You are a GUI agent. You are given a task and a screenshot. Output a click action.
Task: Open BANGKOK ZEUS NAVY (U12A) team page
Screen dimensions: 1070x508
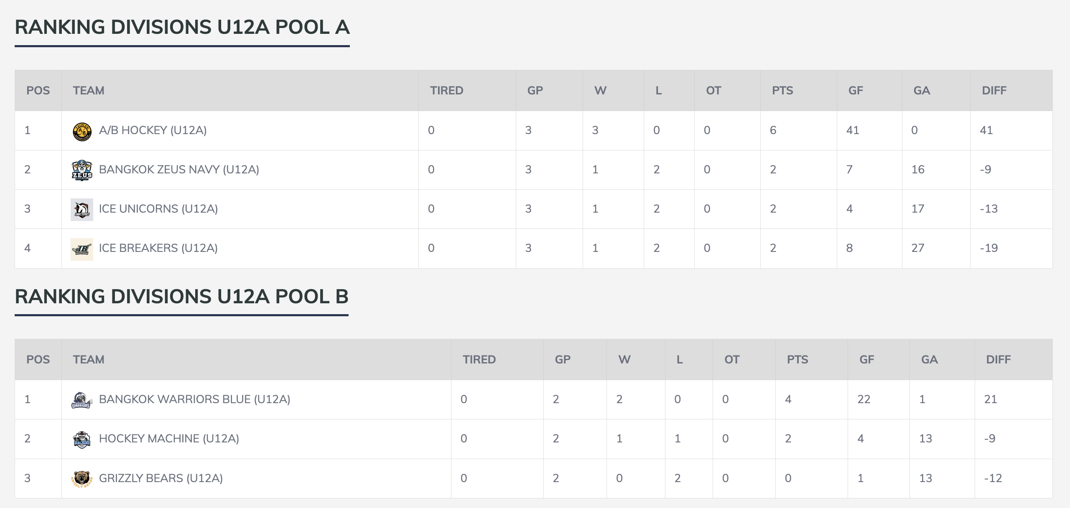(179, 170)
